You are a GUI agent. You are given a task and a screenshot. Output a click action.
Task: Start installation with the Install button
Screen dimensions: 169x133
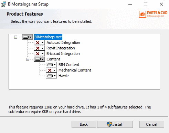pos(115,124)
